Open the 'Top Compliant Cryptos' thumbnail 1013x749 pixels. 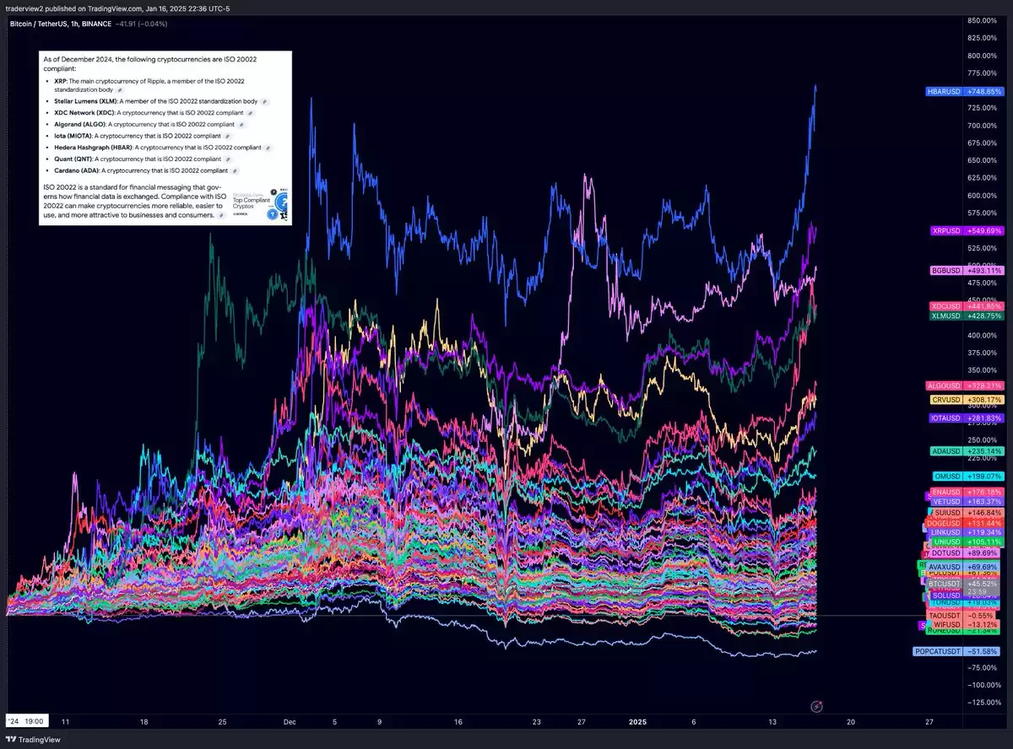[x=260, y=203]
